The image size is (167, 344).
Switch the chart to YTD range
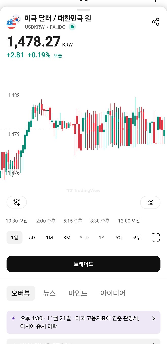pyautogui.click(x=84, y=238)
